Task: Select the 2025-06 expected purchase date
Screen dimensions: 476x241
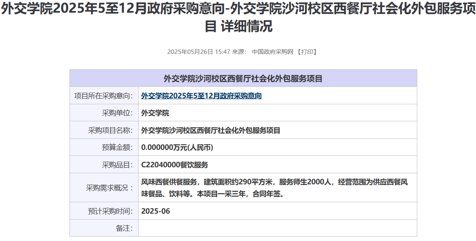Action: coord(155,211)
